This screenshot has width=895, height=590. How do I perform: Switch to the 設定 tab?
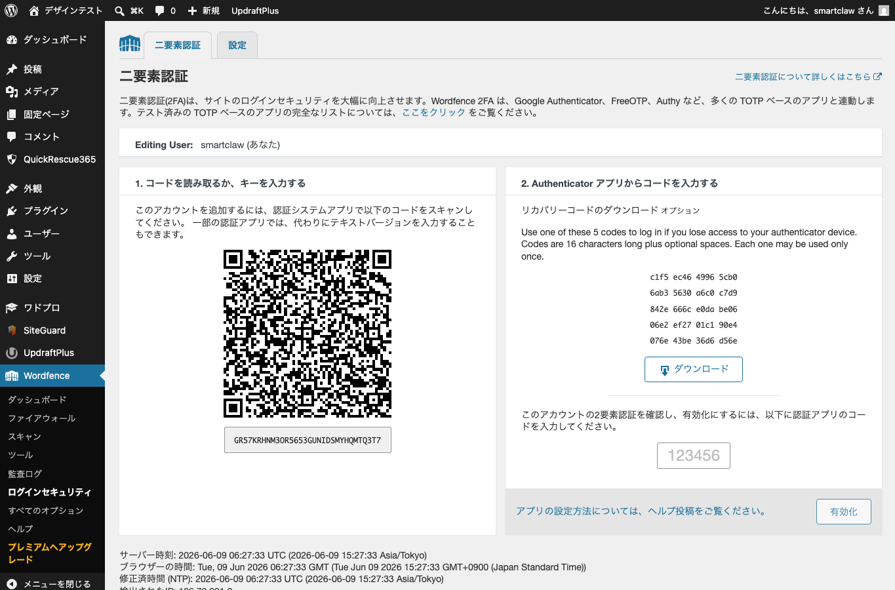[x=237, y=45]
